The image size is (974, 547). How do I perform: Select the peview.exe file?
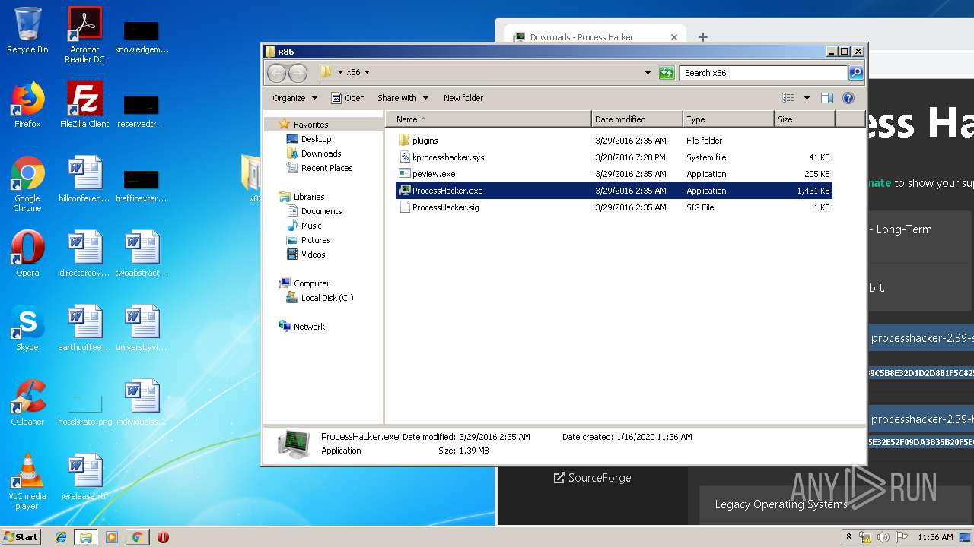pos(614,174)
